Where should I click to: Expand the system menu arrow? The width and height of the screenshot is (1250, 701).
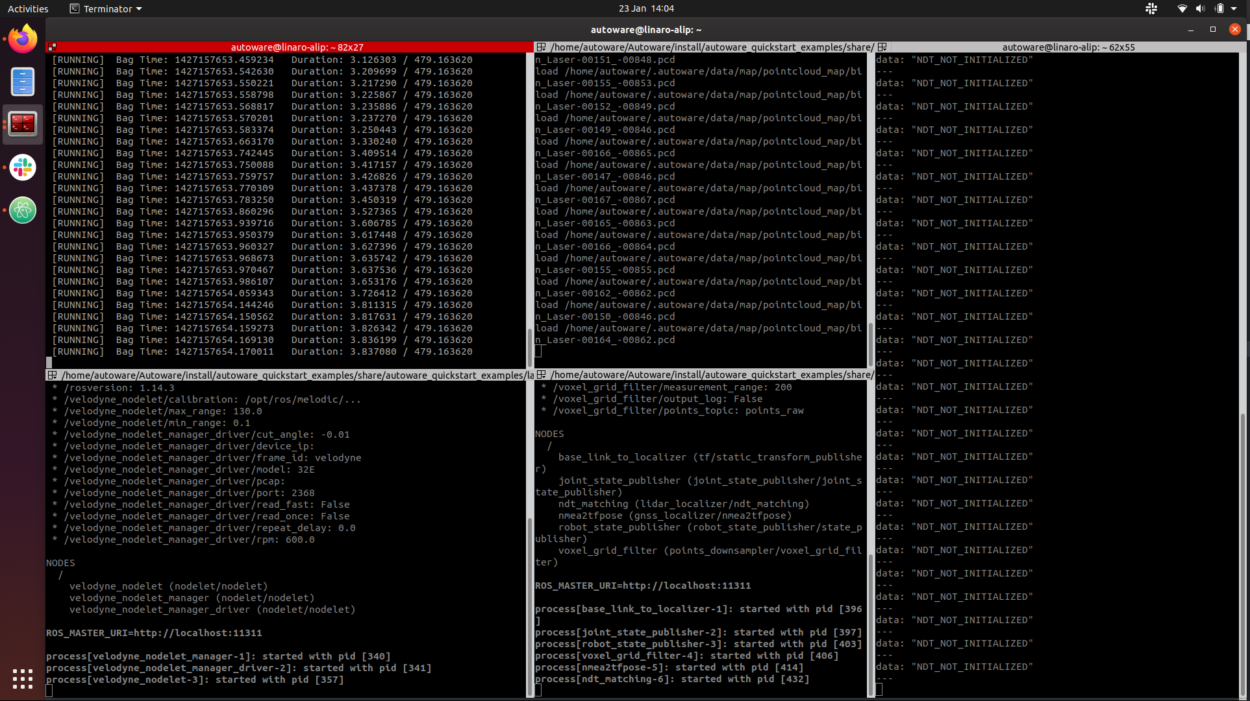click(1234, 8)
